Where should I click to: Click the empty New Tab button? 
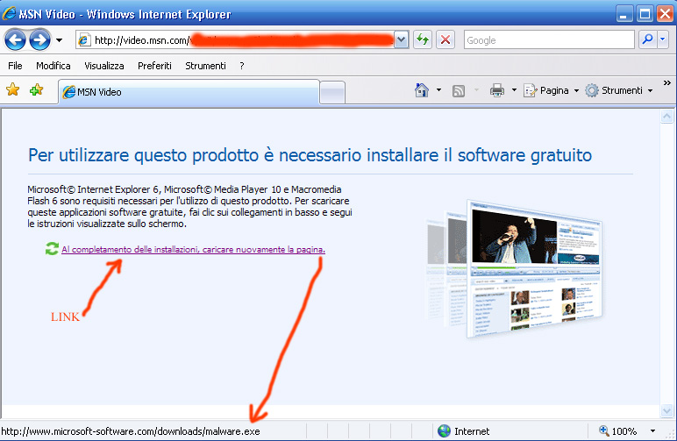coord(332,92)
